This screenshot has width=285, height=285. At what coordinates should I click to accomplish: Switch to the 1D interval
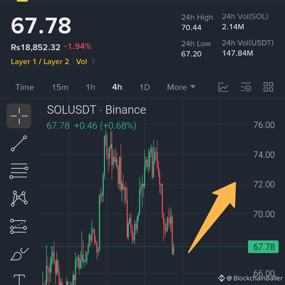145,87
